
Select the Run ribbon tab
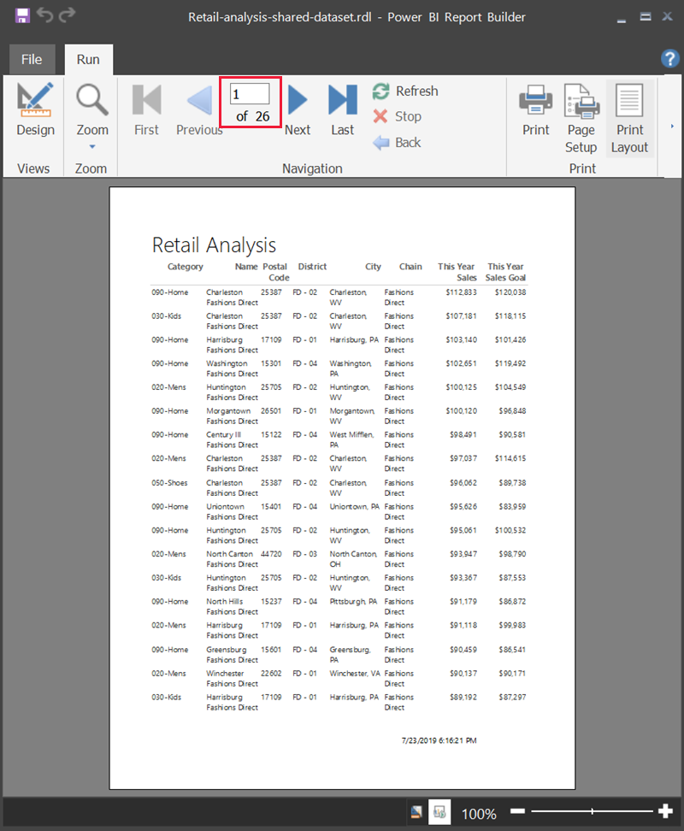point(88,59)
